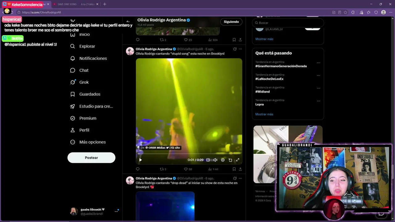Open account menu dots beside guadalibrandi

tap(116, 212)
